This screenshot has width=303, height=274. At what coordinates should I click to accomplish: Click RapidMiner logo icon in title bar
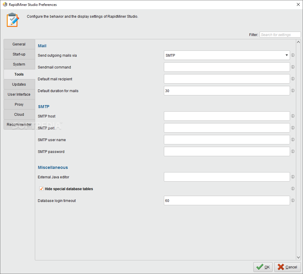[5, 4]
